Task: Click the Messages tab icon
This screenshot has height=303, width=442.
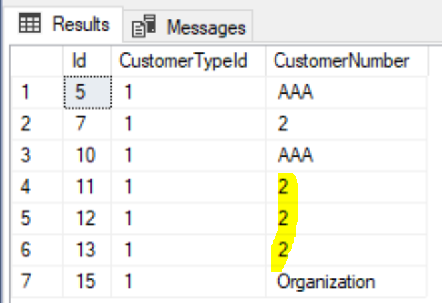Action: pos(144,26)
